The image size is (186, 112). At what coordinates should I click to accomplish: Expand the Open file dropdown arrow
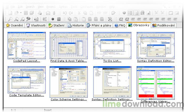(20, 13)
